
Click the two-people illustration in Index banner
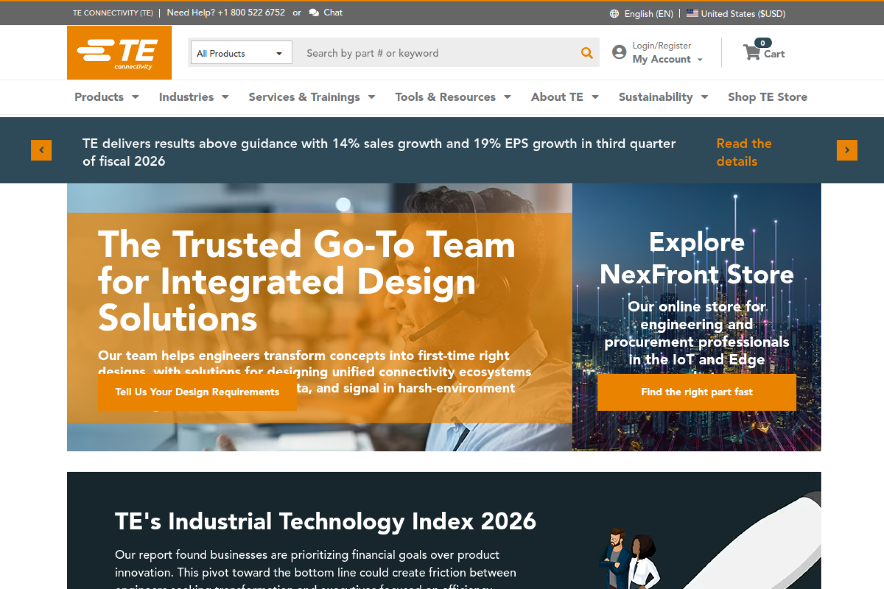(630, 558)
